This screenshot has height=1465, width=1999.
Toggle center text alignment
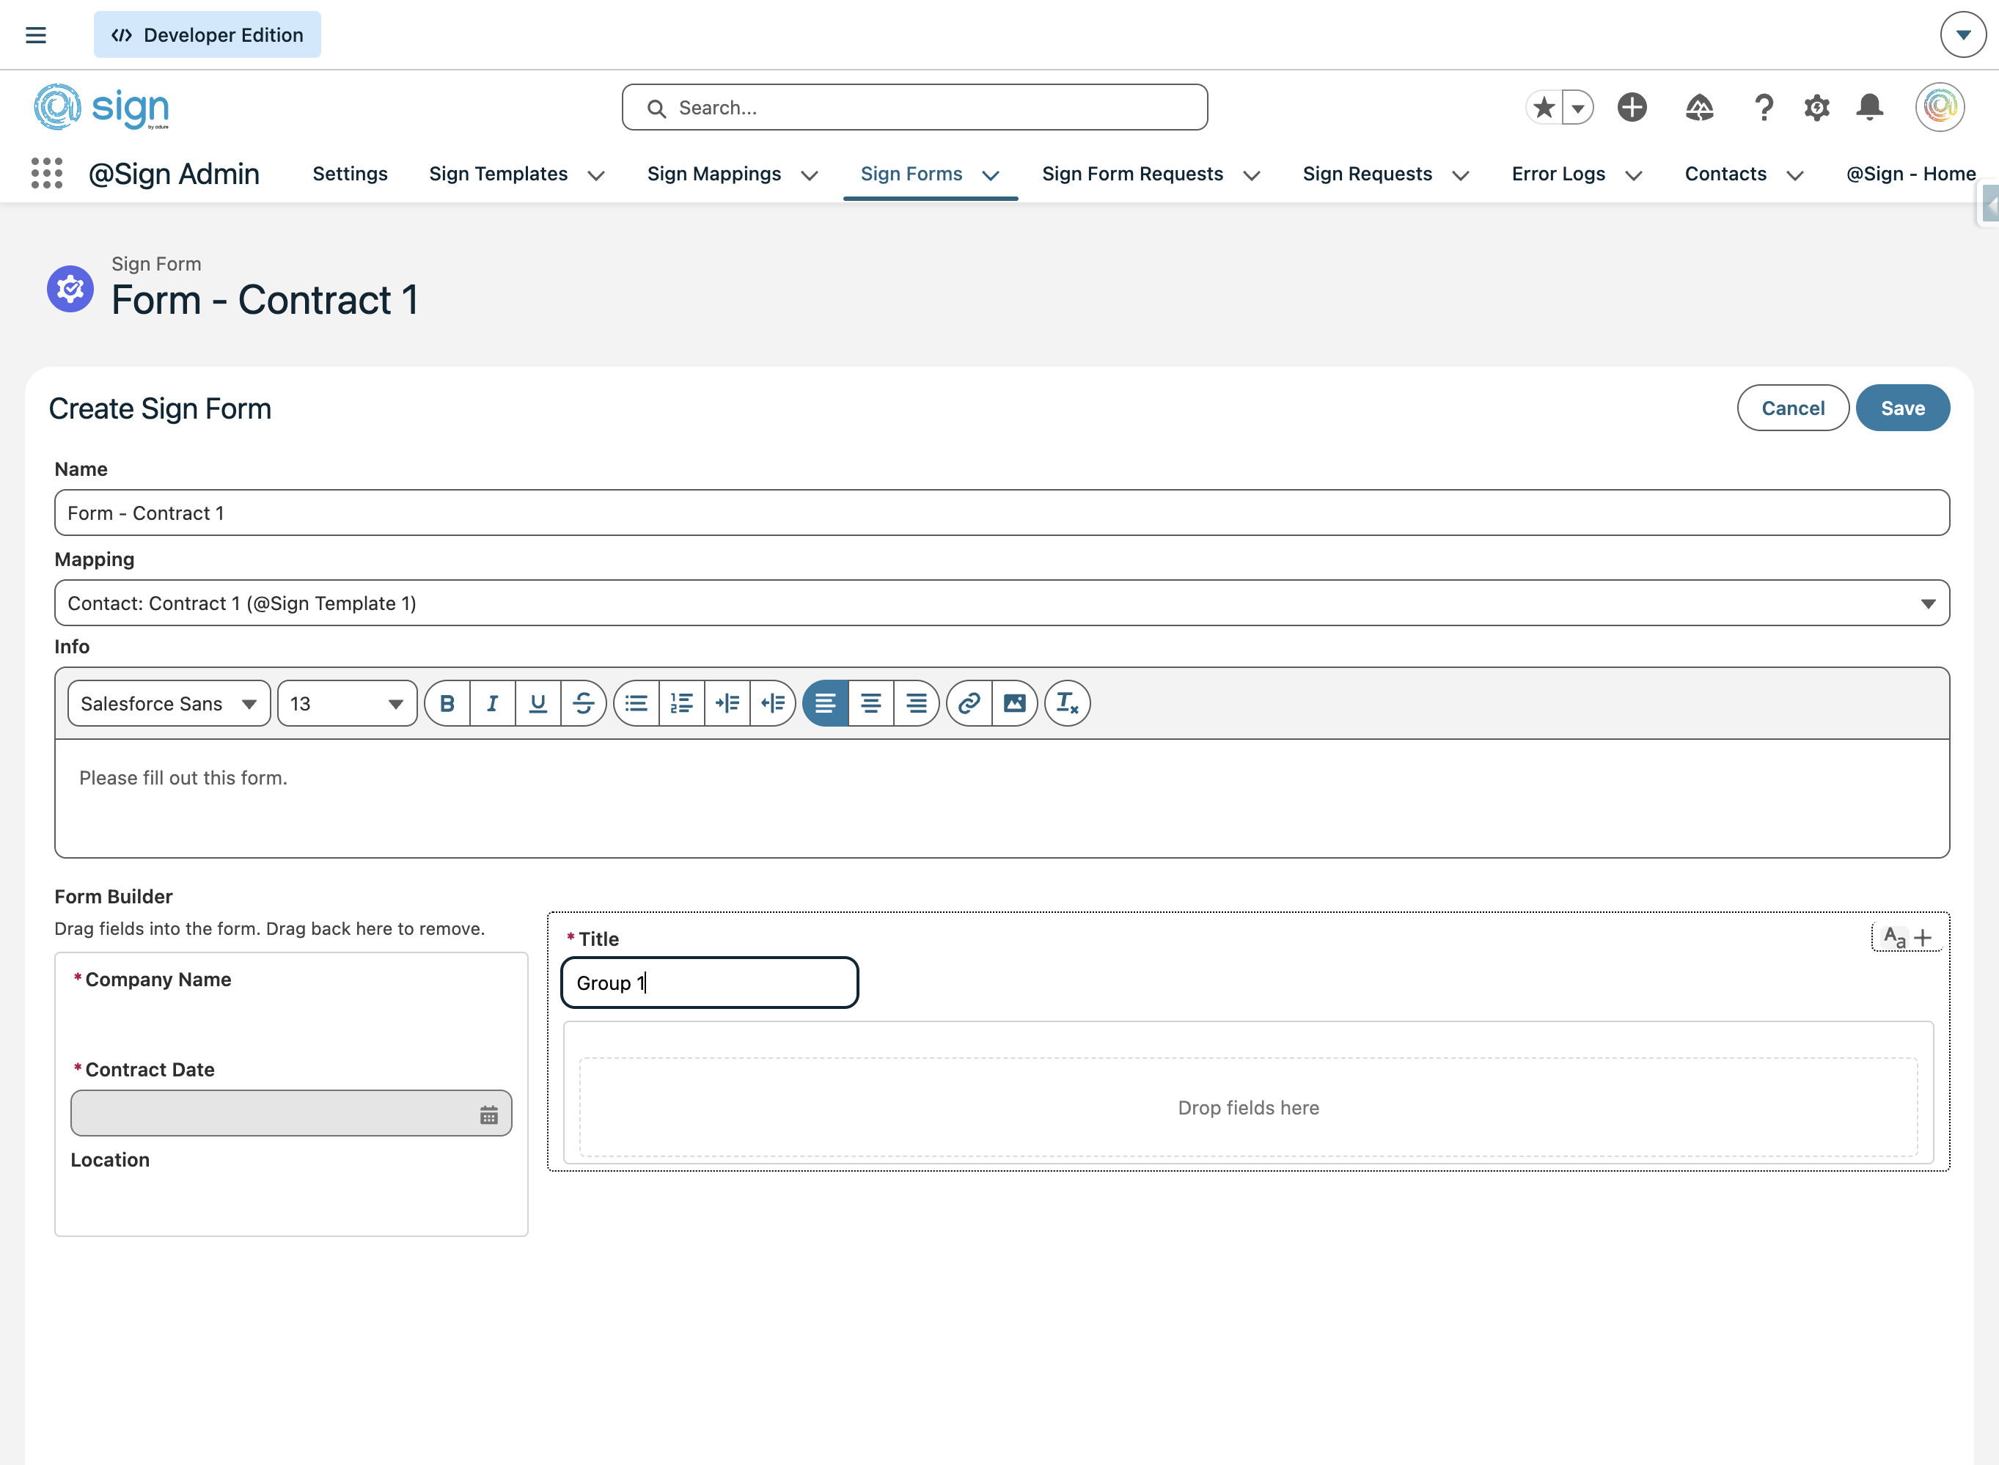(870, 703)
